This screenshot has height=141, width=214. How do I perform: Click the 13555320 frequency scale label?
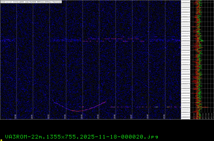[x=185, y=107]
